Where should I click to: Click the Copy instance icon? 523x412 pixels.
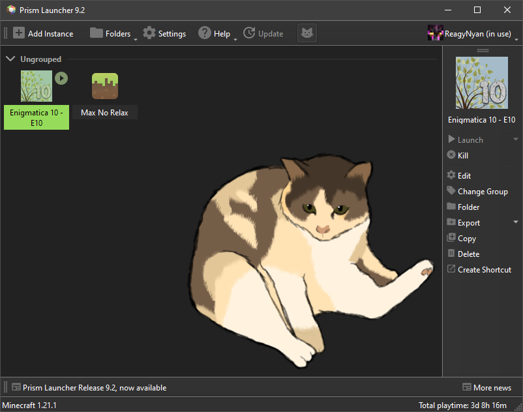tap(451, 237)
